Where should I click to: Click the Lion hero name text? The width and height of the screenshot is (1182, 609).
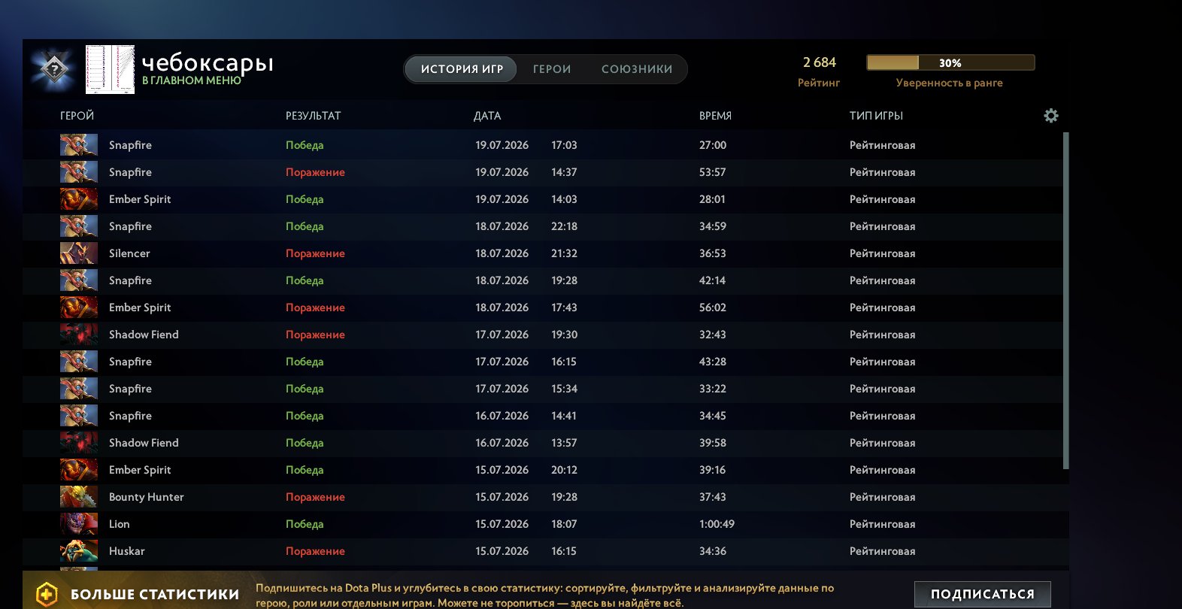[x=119, y=524]
